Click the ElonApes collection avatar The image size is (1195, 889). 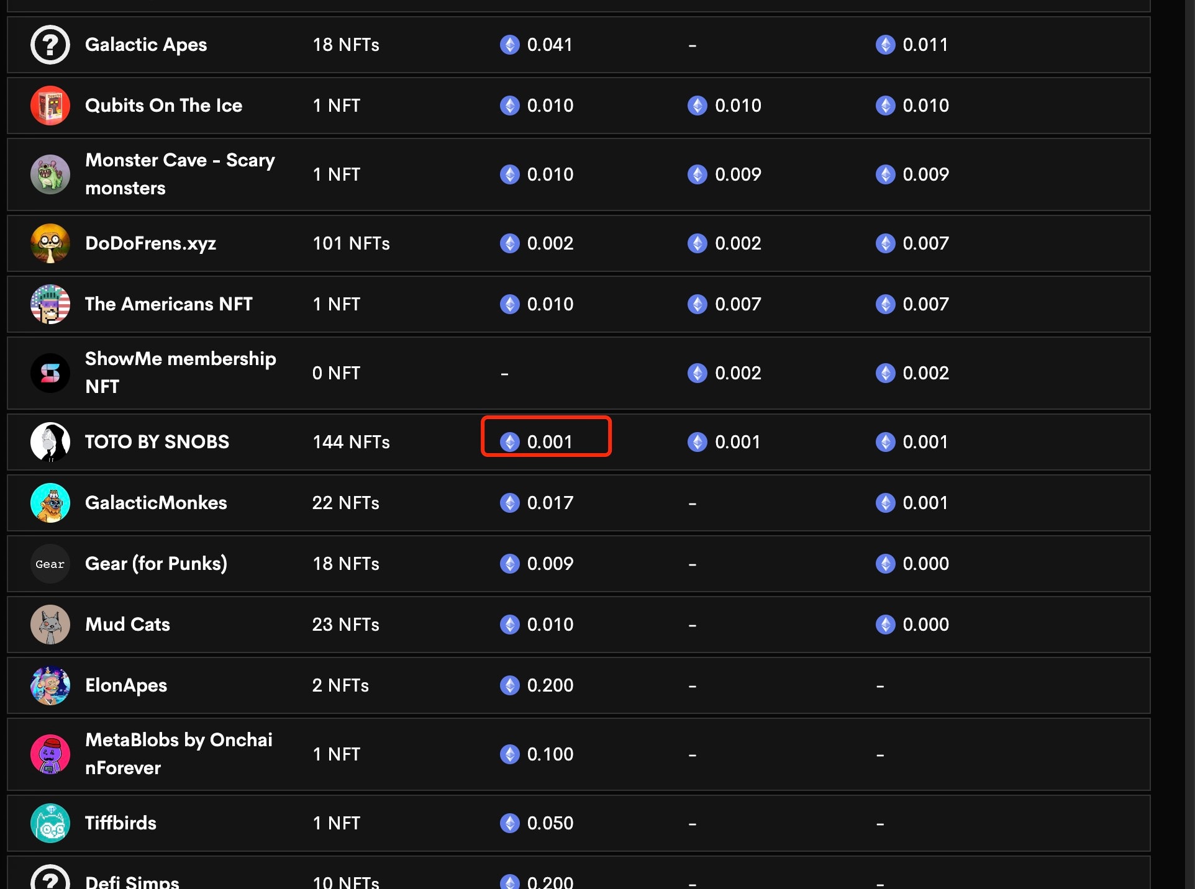(x=50, y=685)
